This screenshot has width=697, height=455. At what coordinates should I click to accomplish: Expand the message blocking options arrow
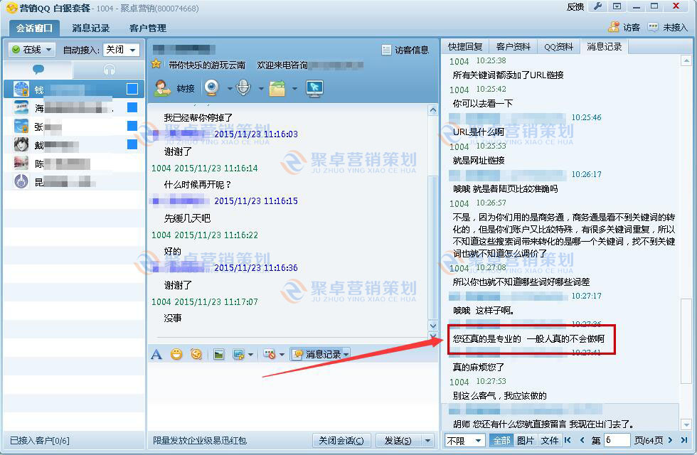282,355
